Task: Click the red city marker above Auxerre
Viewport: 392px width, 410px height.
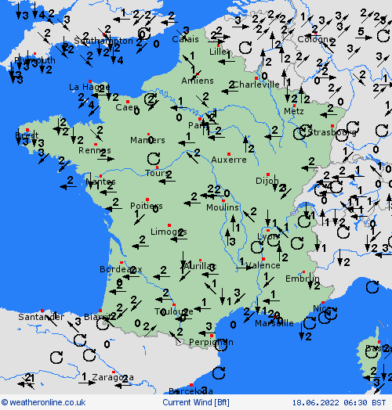Action: tap(229, 154)
